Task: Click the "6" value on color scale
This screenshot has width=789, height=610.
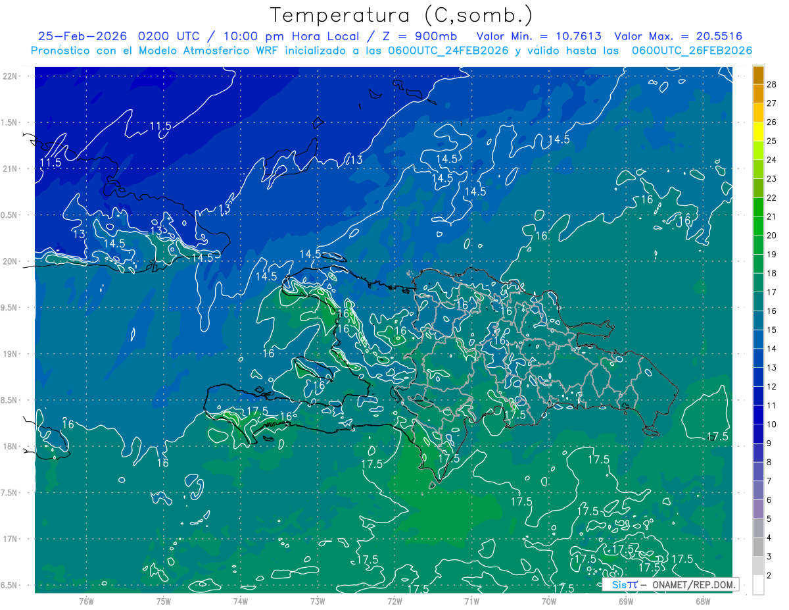Action: click(769, 500)
